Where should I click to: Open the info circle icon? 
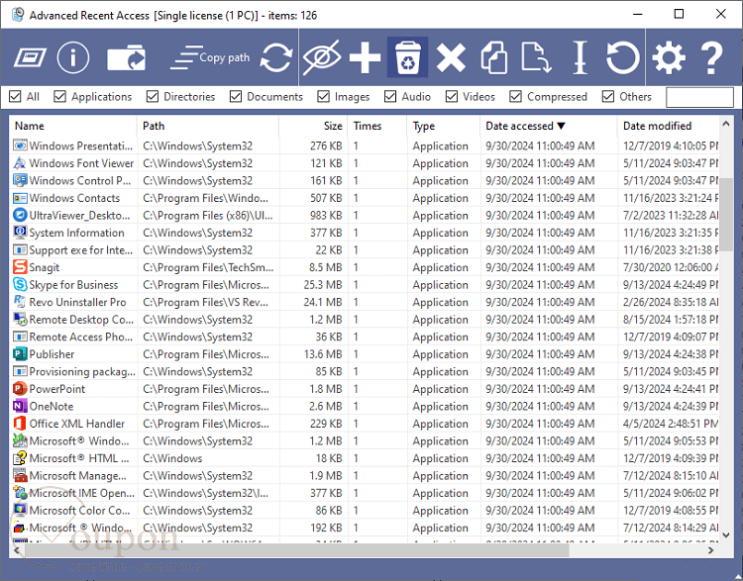73,57
